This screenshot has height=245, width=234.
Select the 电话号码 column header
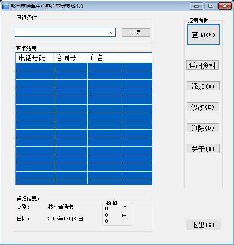[34, 58]
